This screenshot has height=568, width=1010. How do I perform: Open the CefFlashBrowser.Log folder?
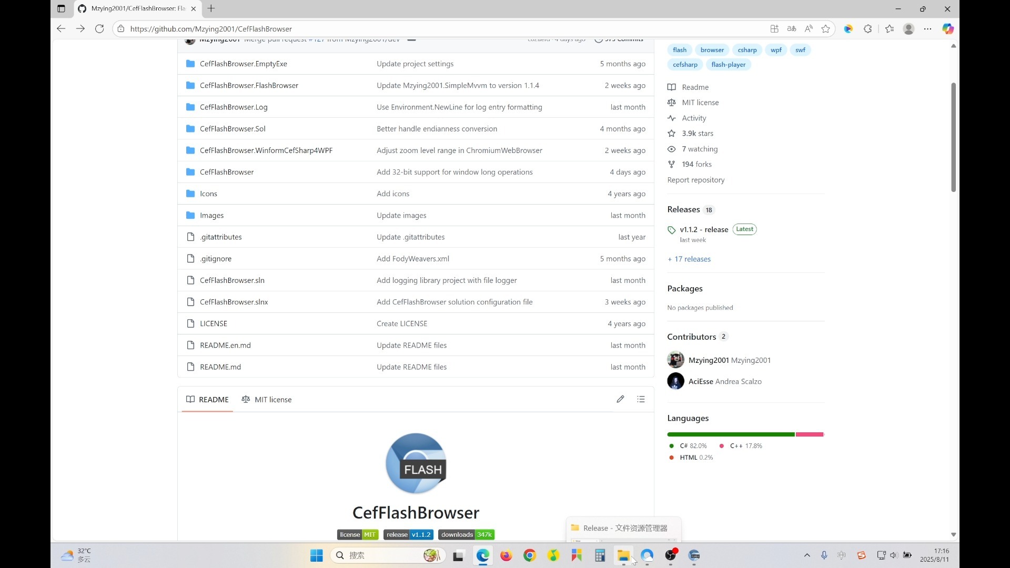tap(234, 107)
